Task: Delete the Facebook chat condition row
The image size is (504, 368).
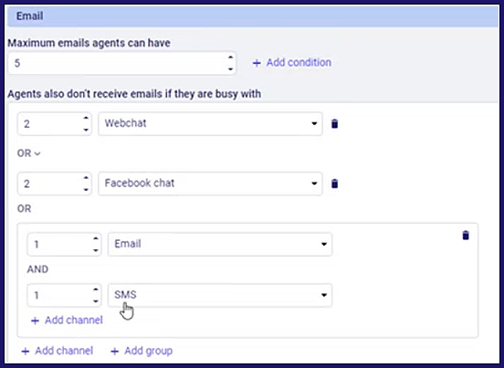Action: tap(334, 184)
